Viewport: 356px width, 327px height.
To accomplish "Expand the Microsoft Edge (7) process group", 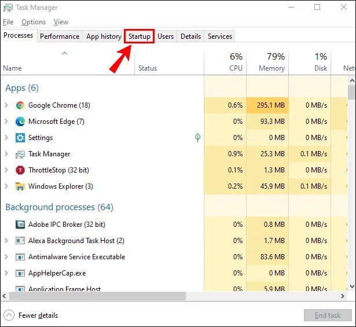I will coord(6,122).
